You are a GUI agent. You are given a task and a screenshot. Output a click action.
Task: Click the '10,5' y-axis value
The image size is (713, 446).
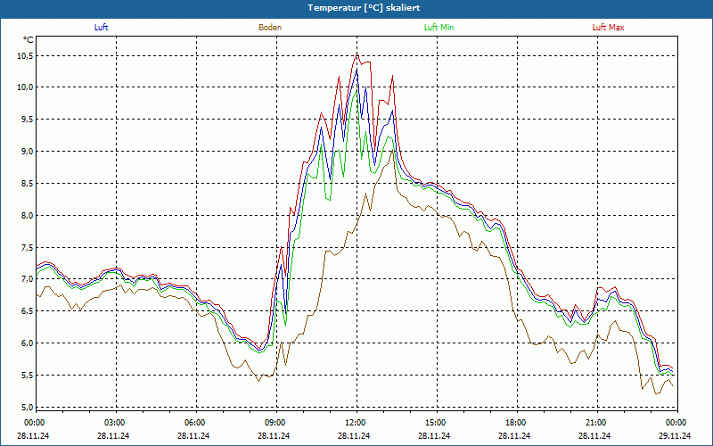(x=26, y=55)
